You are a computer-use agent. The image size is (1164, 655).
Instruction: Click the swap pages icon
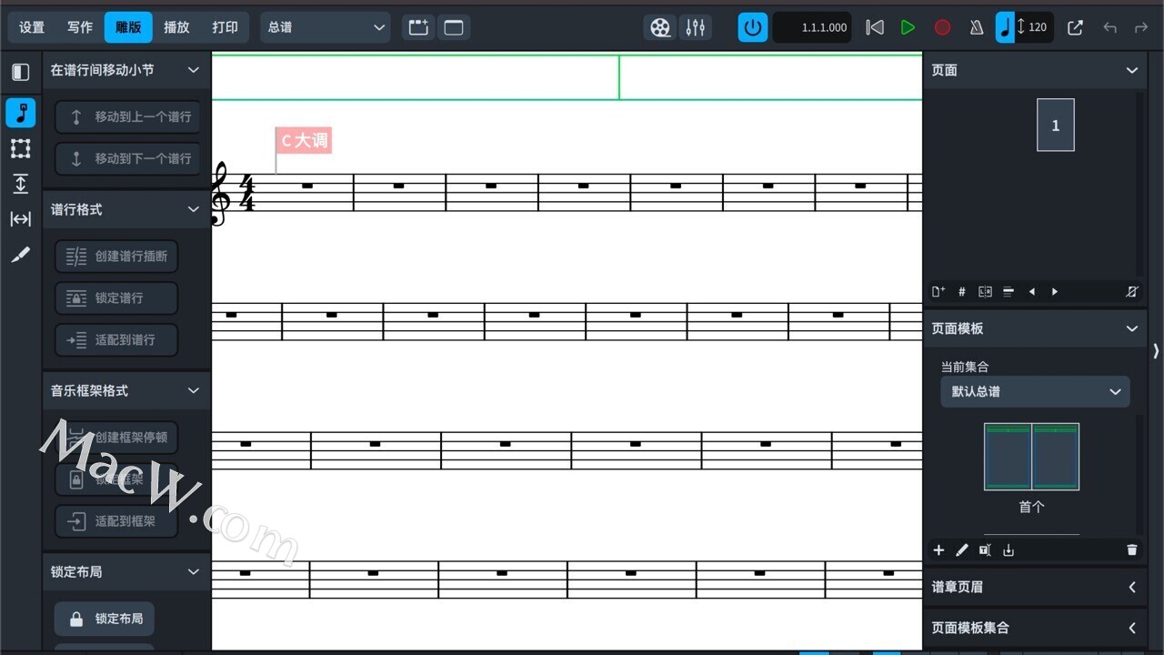click(x=985, y=292)
